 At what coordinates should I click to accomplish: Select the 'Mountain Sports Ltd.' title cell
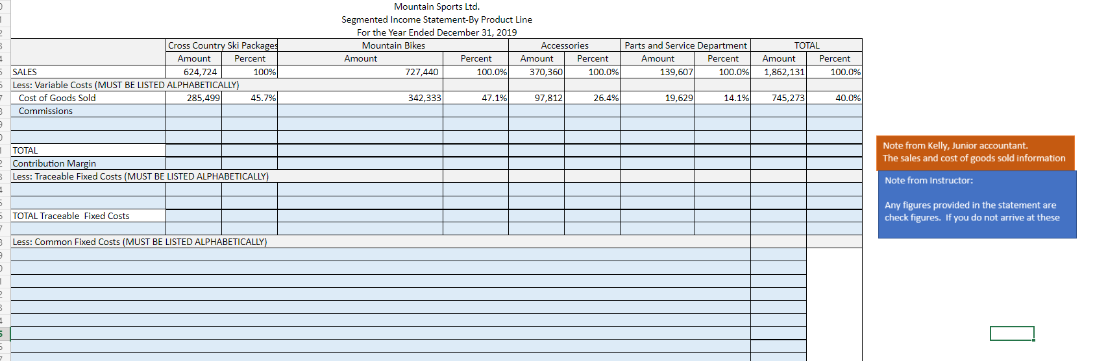(x=437, y=6)
